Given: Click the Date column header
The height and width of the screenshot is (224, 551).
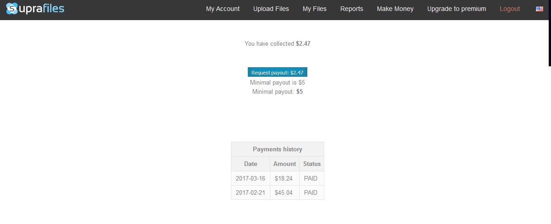Looking at the screenshot, I should (x=251, y=164).
